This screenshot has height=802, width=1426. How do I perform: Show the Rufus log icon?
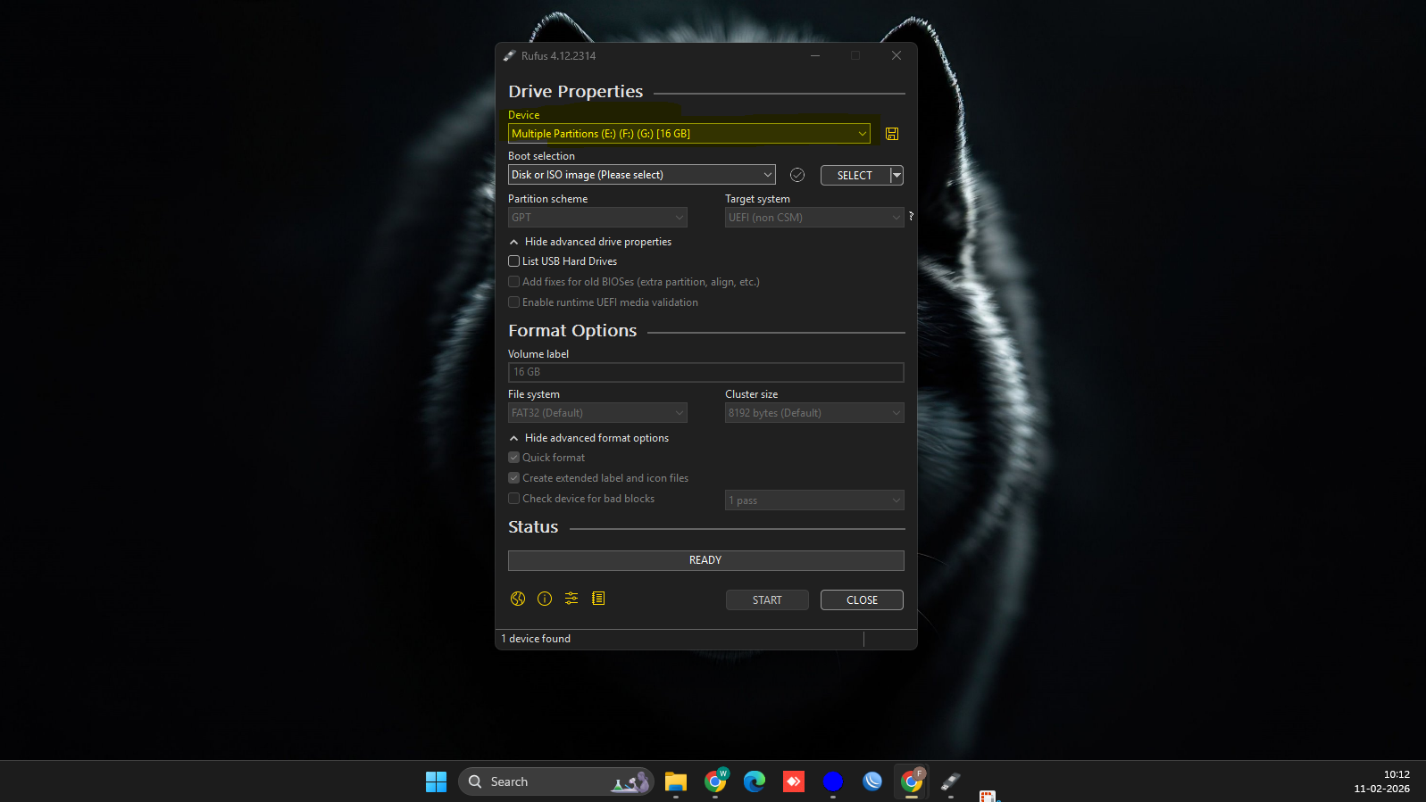click(x=598, y=599)
